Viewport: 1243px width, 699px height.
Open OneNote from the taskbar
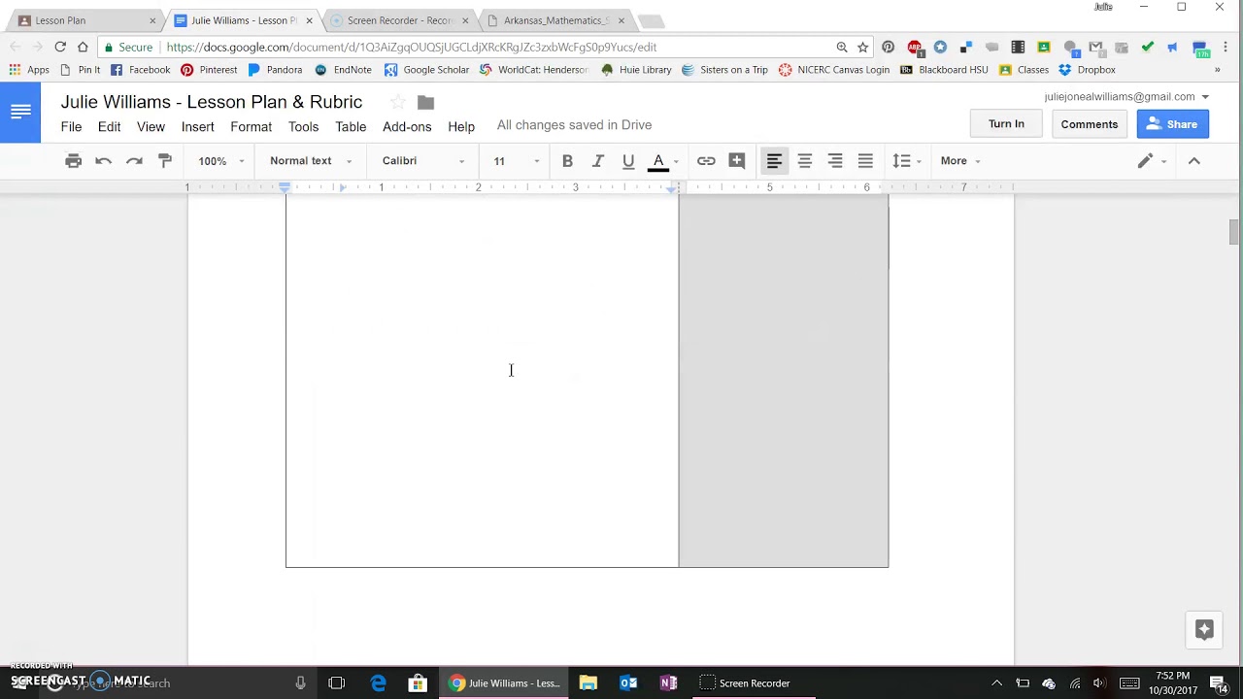click(x=668, y=683)
